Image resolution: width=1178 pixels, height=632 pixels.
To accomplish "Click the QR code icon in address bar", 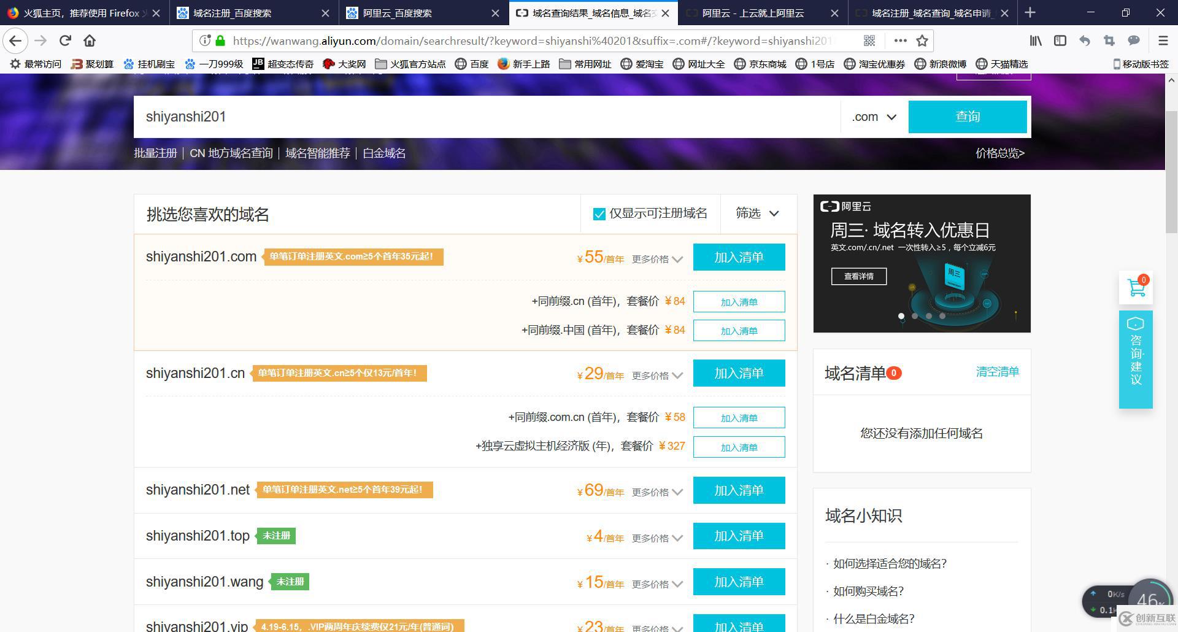I will point(869,40).
